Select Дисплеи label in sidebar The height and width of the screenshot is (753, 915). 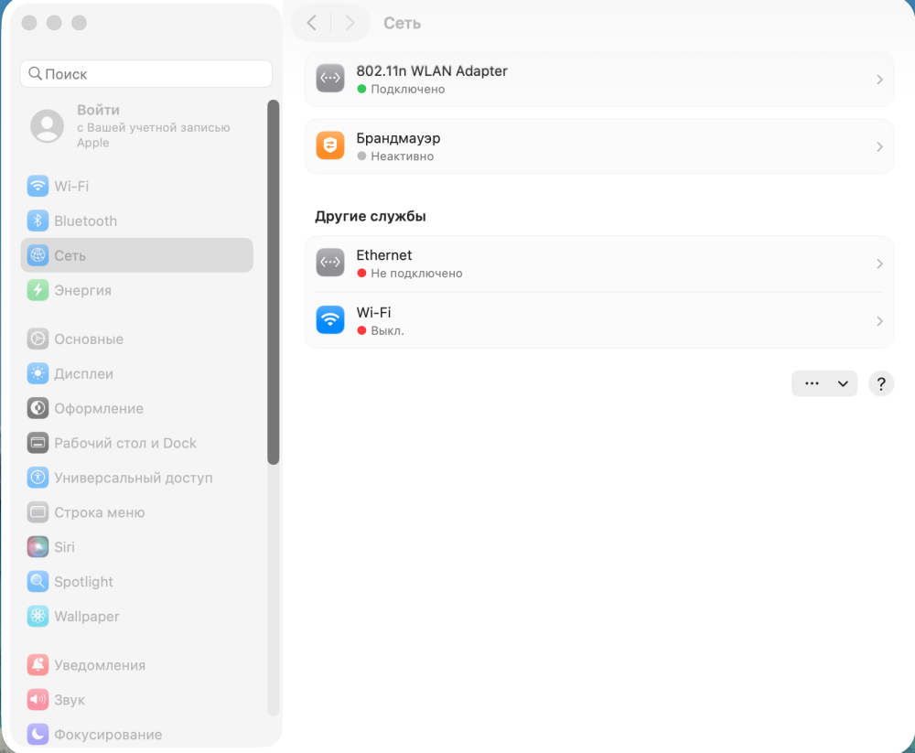pyautogui.click(x=83, y=374)
